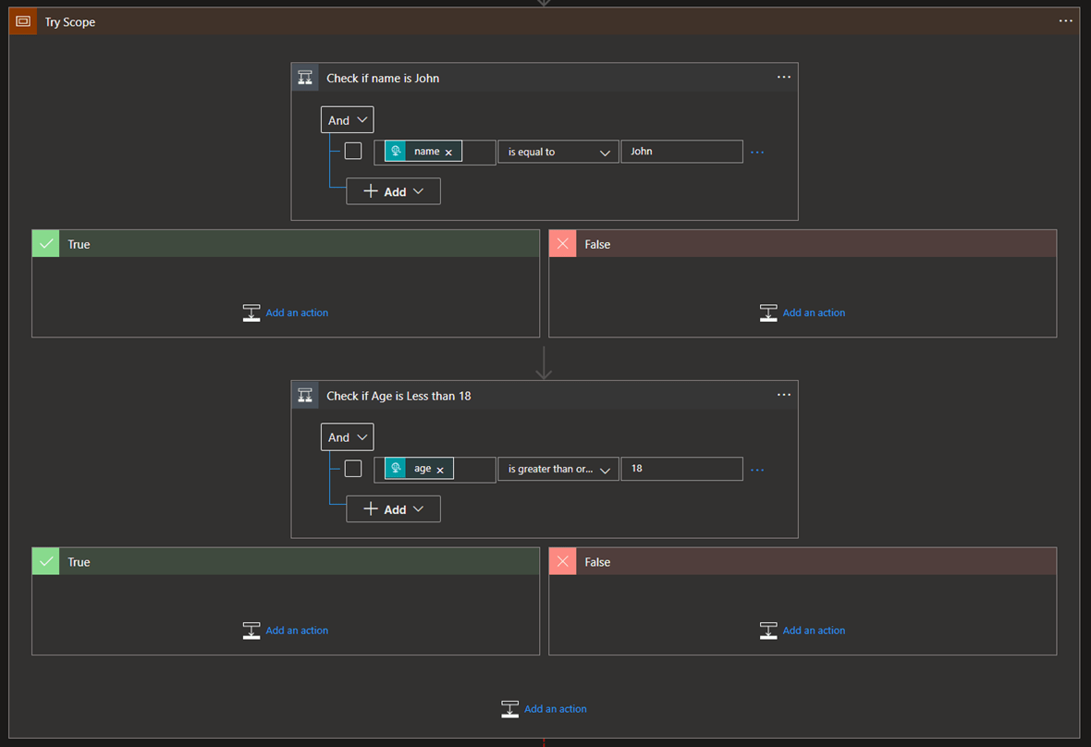The width and height of the screenshot is (1091, 747).
Task: Click the "John" value input field
Action: click(681, 151)
